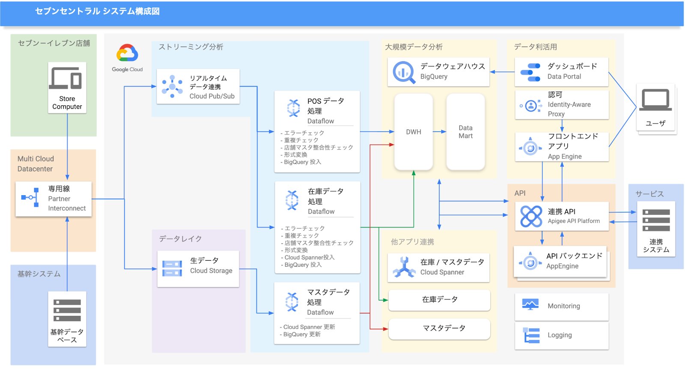The image size is (685, 369).
Task: Click the Multi Cloud Datacenter label
Action: click(x=36, y=164)
